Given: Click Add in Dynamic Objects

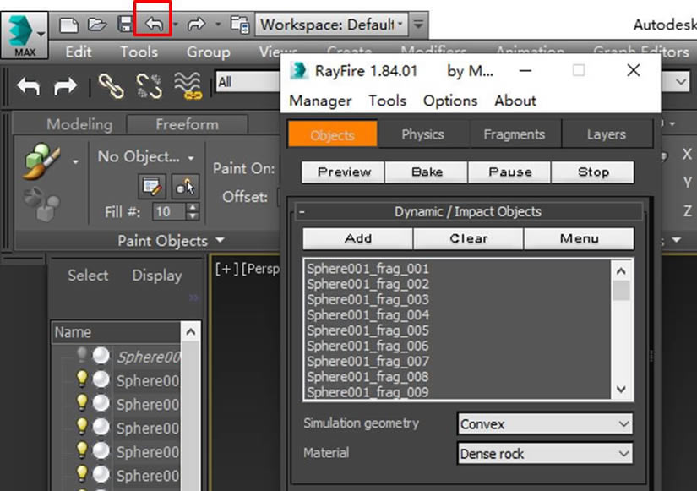Looking at the screenshot, I should [358, 239].
